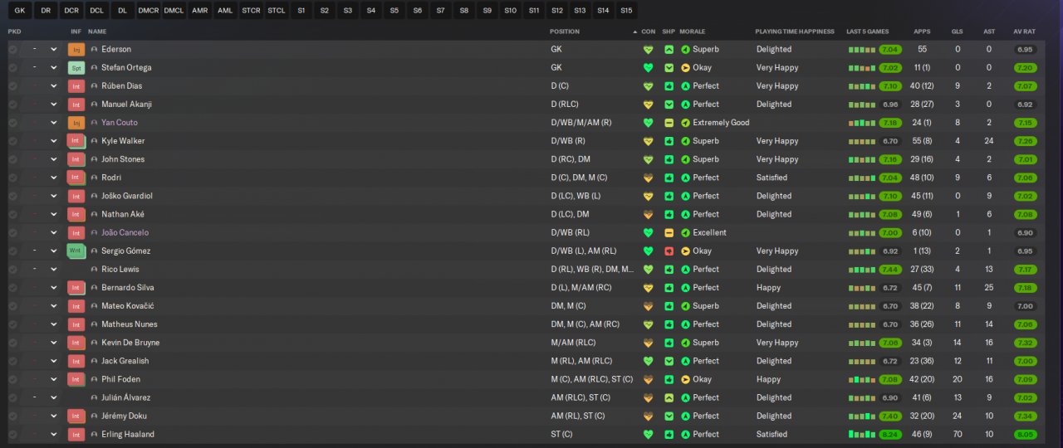The width and height of the screenshot is (1063, 448).
Task: Open the Yan Couto player name
Action: coord(120,123)
